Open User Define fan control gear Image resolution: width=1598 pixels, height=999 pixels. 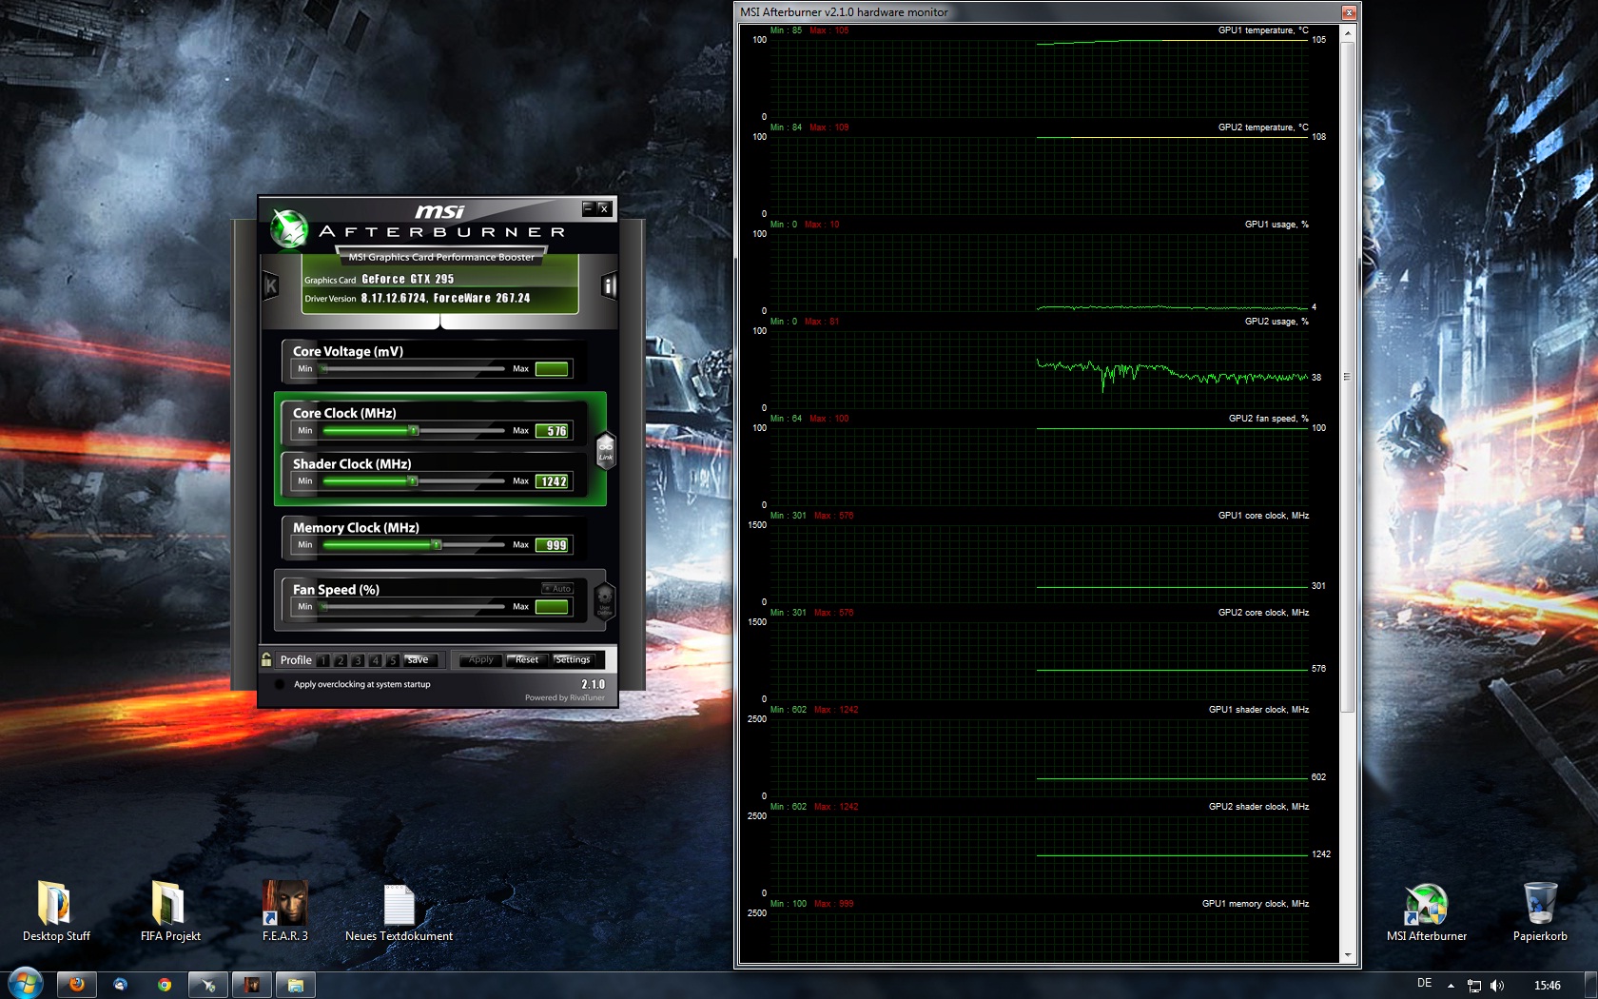click(604, 602)
